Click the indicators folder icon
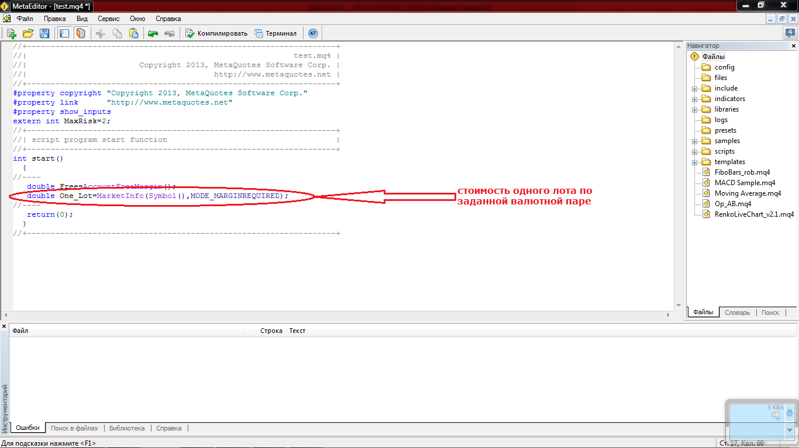 coord(706,99)
